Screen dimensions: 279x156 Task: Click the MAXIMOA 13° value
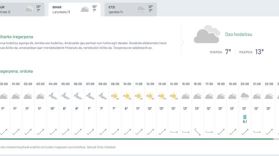259,52
